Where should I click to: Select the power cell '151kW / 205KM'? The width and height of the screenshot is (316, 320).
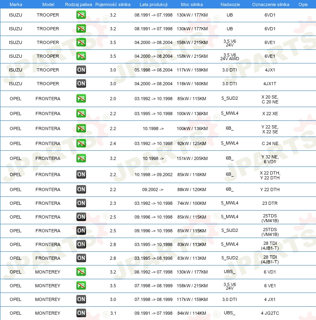tap(192, 158)
